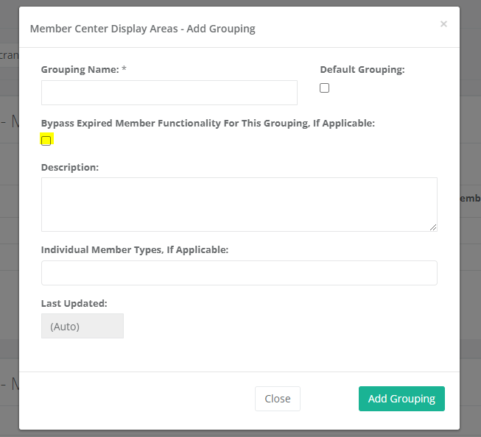Click the Description box resize handle
Screen dimensions: 481x437
[x=433, y=227]
